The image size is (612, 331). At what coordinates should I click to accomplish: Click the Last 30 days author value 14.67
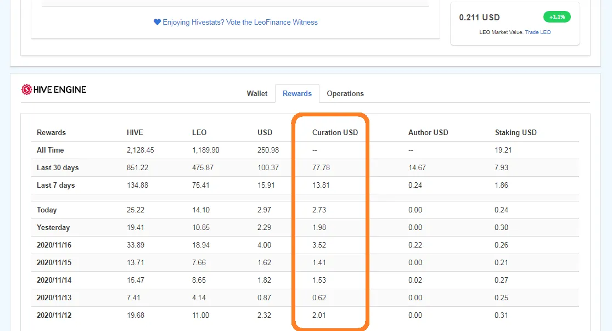[417, 167]
